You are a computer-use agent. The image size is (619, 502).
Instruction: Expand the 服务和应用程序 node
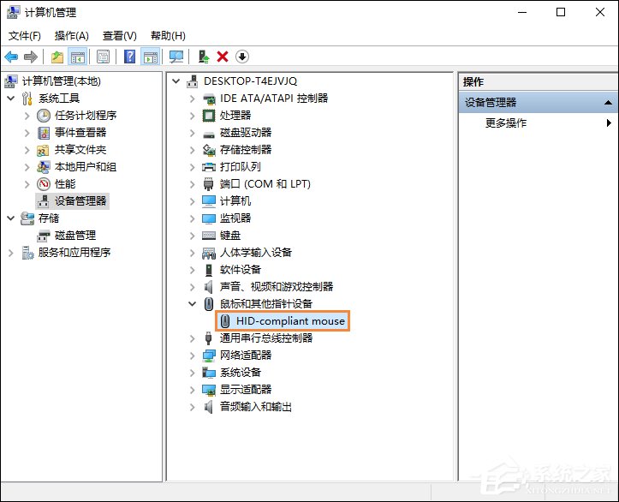coord(11,253)
